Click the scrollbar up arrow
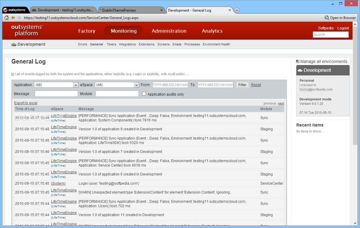Viewport: 360px width, 228px height. [355, 25]
